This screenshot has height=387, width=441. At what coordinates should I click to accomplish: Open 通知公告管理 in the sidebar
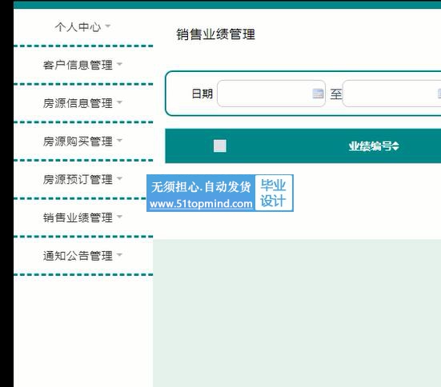click(78, 256)
